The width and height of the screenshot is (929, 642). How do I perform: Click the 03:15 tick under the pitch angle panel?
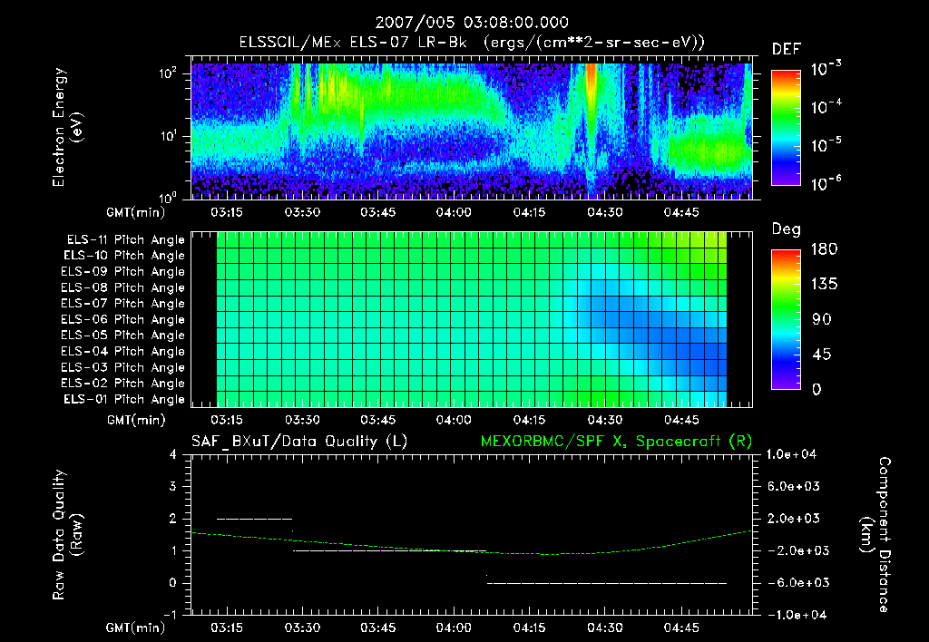point(226,420)
